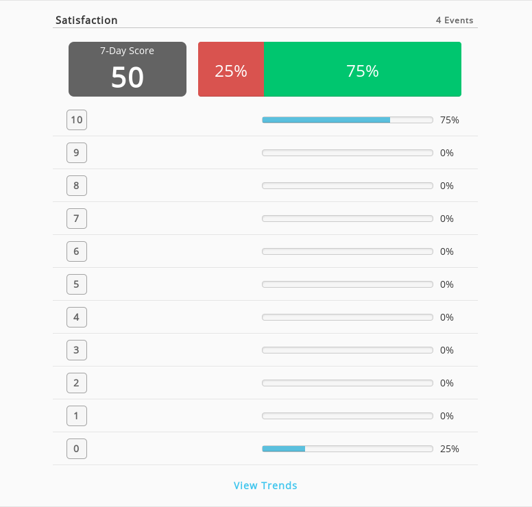Click the green 75% promoters segment
Image resolution: width=532 pixels, height=507 pixels.
pos(363,69)
